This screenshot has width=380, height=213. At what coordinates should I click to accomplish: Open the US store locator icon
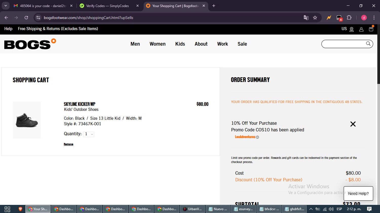pyautogui.click(x=352, y=29)
